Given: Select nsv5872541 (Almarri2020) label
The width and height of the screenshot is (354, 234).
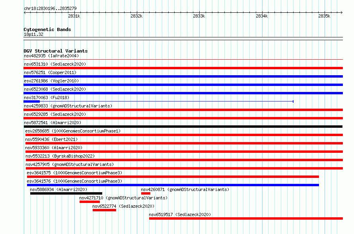Looking at the screenshot, I should 53,123.
